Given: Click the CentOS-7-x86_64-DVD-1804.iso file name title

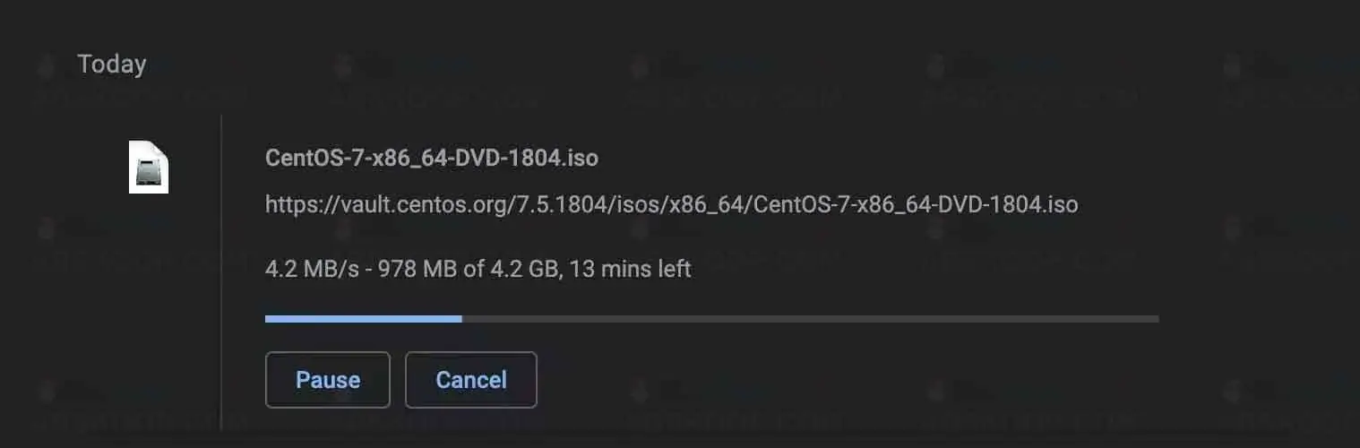Looking at the screenshot, I should (432, 159).
